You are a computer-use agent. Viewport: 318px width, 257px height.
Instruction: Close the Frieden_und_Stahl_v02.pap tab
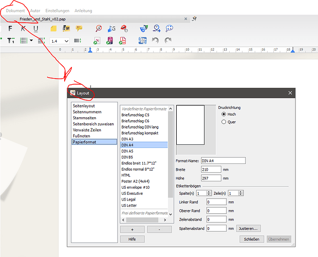[185, 19]
